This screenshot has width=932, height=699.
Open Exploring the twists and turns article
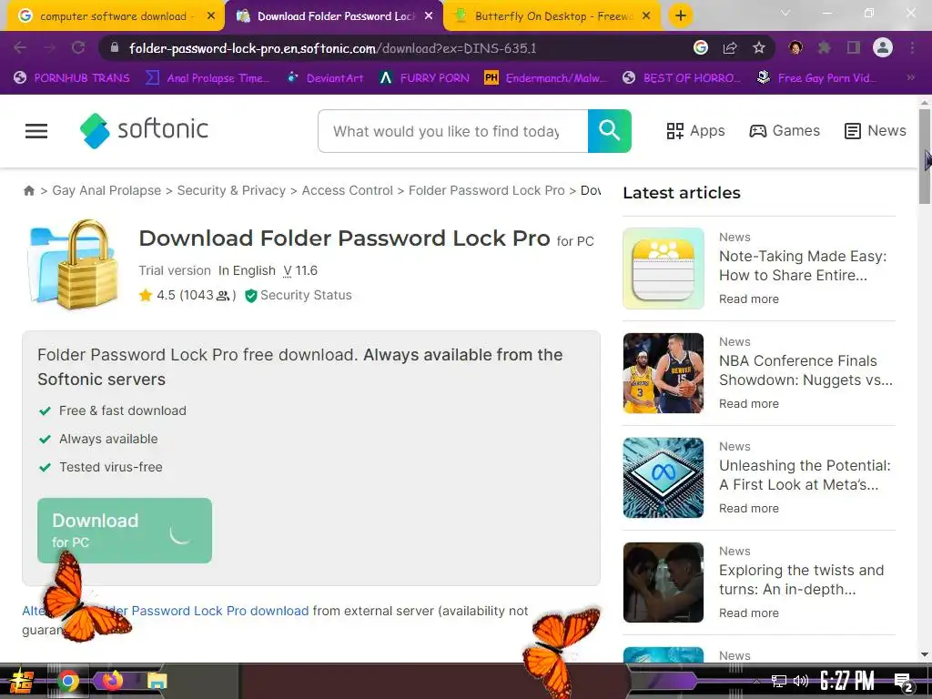801,580
